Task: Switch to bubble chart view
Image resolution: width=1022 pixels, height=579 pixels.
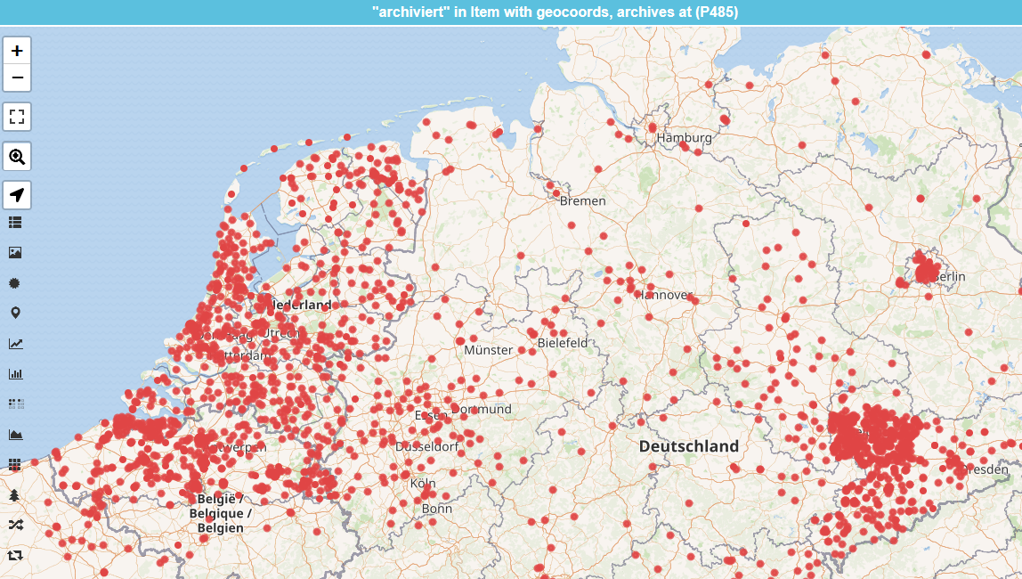Action: click(15, 283)
